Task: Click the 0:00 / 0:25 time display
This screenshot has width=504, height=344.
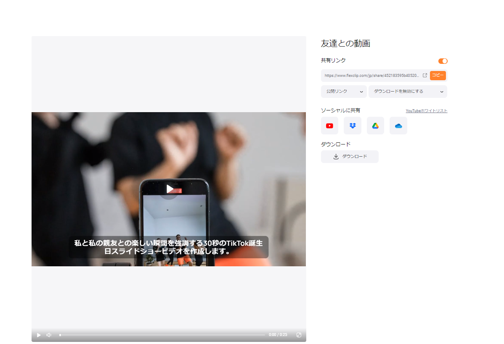Action: tap(278, 335)
